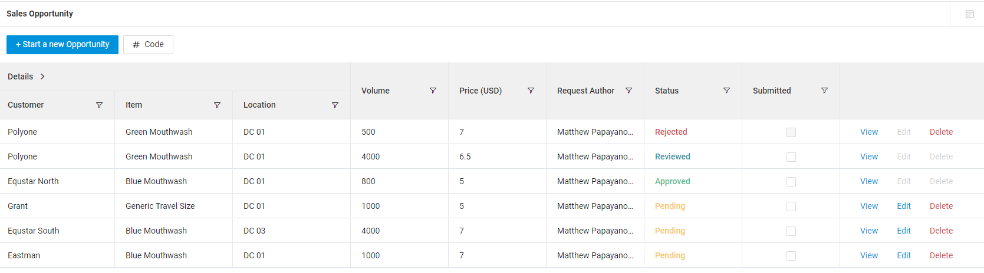The height and width of the screenshot is (273, 984).
Task: Delete the Eastman opportunity row
Action: click(x=941, y=255)
